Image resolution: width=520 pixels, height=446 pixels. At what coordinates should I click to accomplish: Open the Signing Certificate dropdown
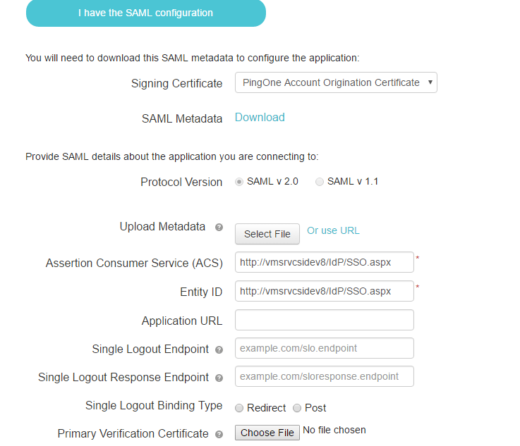(336, 82)
